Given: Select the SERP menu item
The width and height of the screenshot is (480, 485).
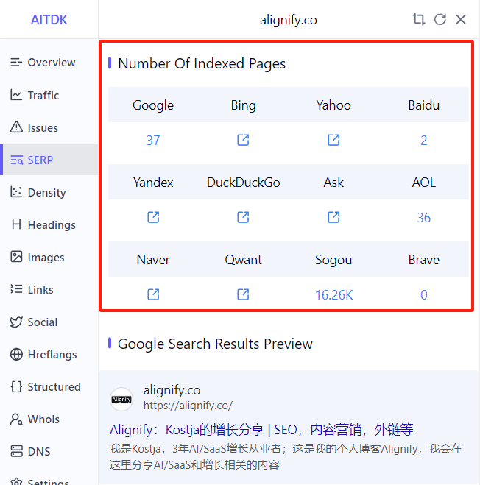Looking at the screenshot, I should click(x=49, y=160).
